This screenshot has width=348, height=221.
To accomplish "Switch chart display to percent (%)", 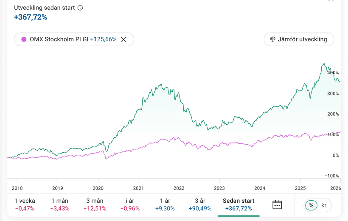I will (312, 205).
